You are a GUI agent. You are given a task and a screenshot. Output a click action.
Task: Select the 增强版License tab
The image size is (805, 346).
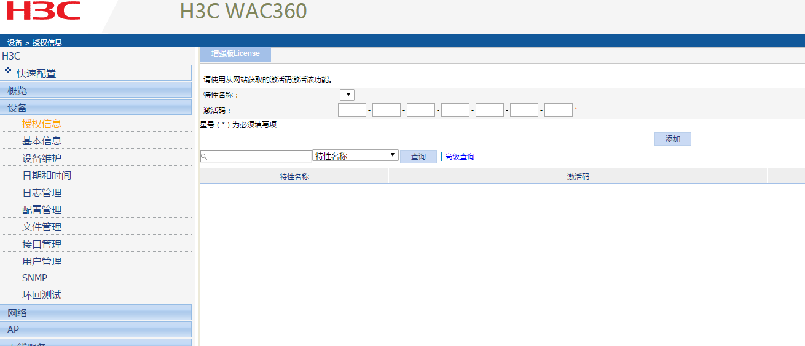coord(235,53)
